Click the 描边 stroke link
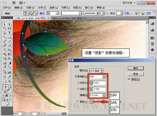This screenshot has height=116, width=157. [x=42, y=13]
